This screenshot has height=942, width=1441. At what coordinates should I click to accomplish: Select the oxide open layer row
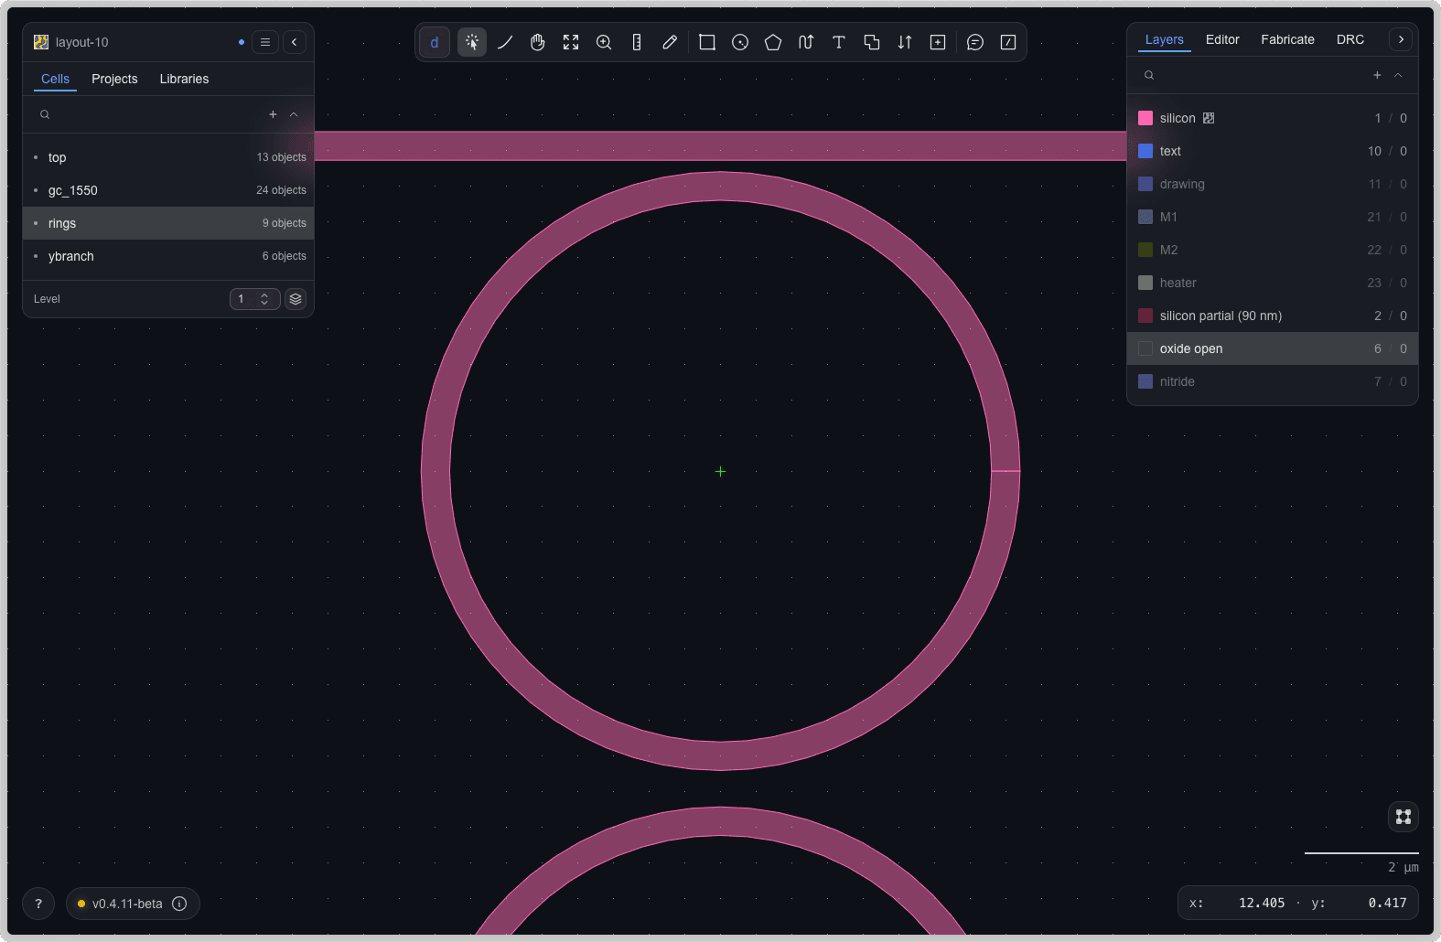click(x=1273, y=348)
